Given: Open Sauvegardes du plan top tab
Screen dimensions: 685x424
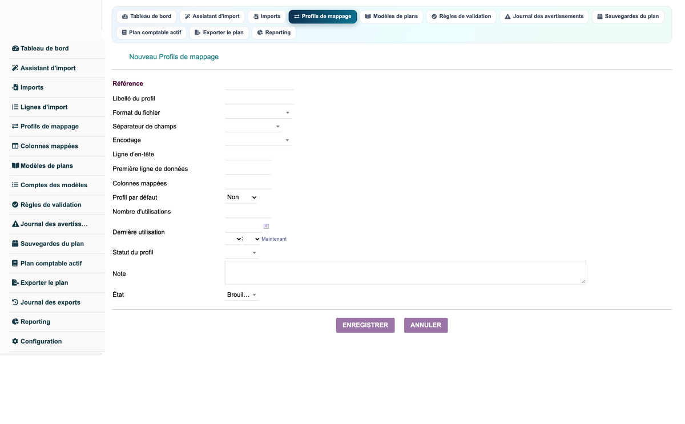Looking at the screenshot, I should 628,17.
